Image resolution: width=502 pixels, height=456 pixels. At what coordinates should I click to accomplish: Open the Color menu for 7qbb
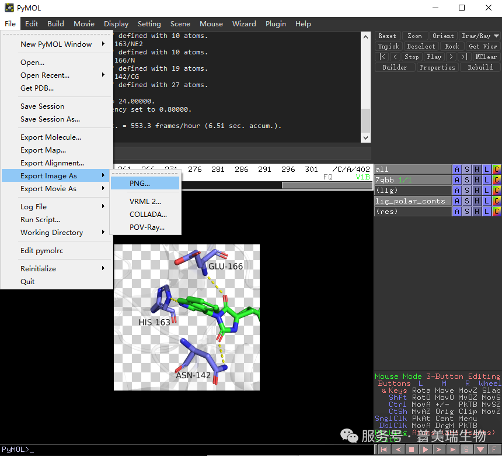point(497,180)
